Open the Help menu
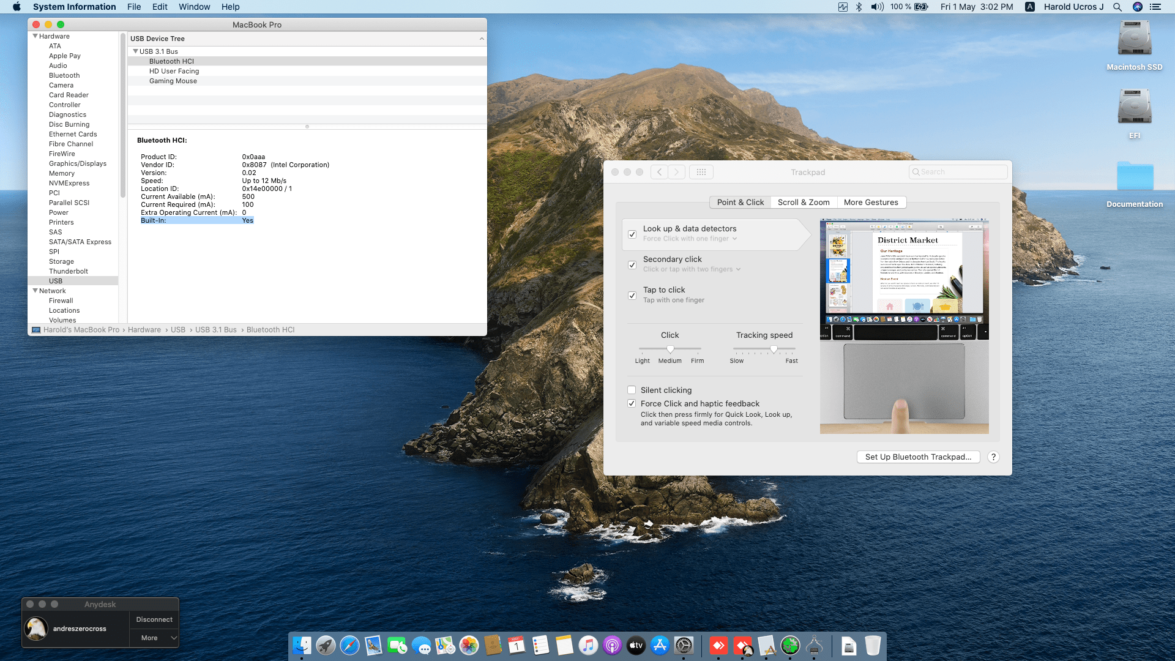 click(x=230, y=7)
